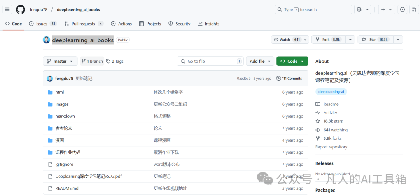
Task: Open the Packages heading link
Action: [x=325, y=190]
